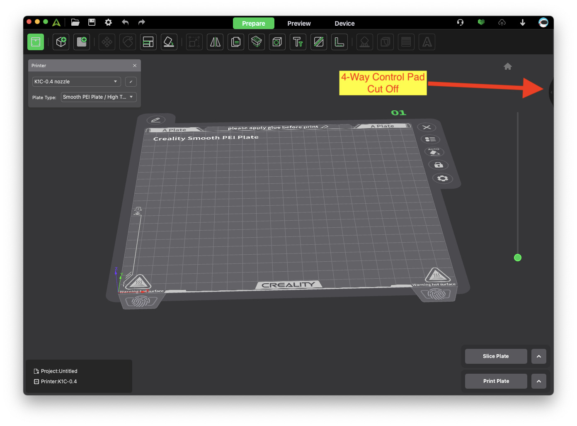This screenshot has width=577, height=426.
Task: Click the download arrow icon
Action: (x=523, y=22)
